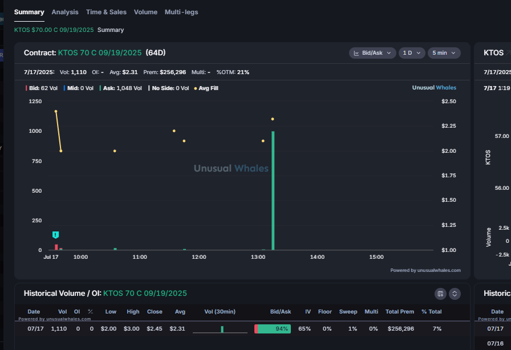Viewport: 511px width, 350px height.
Task: Sort by IV column header
Action: point(307,312)
